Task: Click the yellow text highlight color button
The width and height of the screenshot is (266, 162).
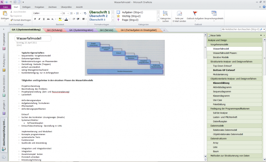Action: [x=61, y=19]
